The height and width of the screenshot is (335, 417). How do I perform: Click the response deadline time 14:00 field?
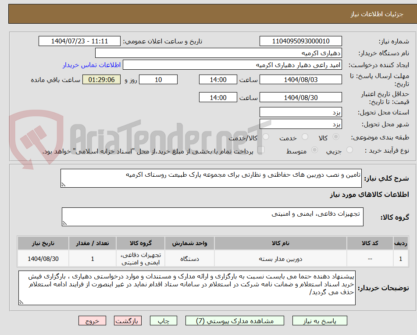218,79
